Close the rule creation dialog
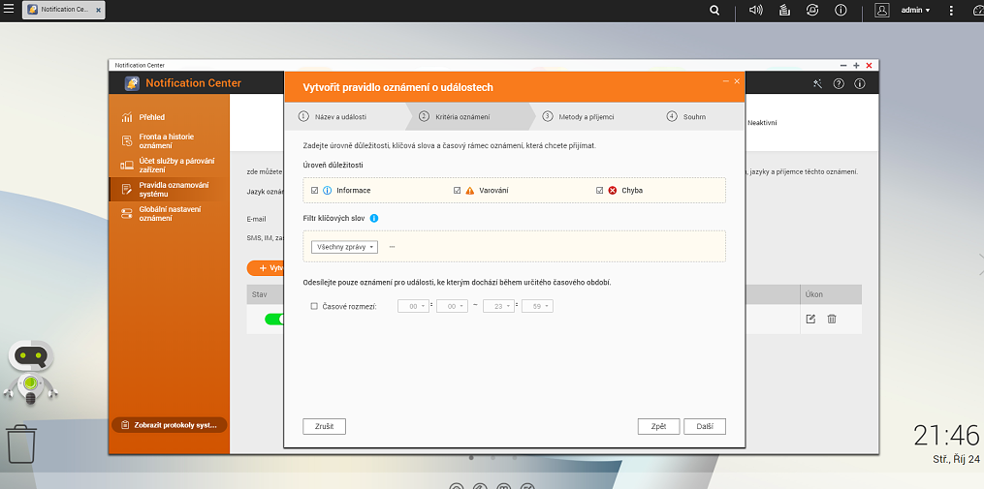The image size is (984, 489). coord(737,81)
